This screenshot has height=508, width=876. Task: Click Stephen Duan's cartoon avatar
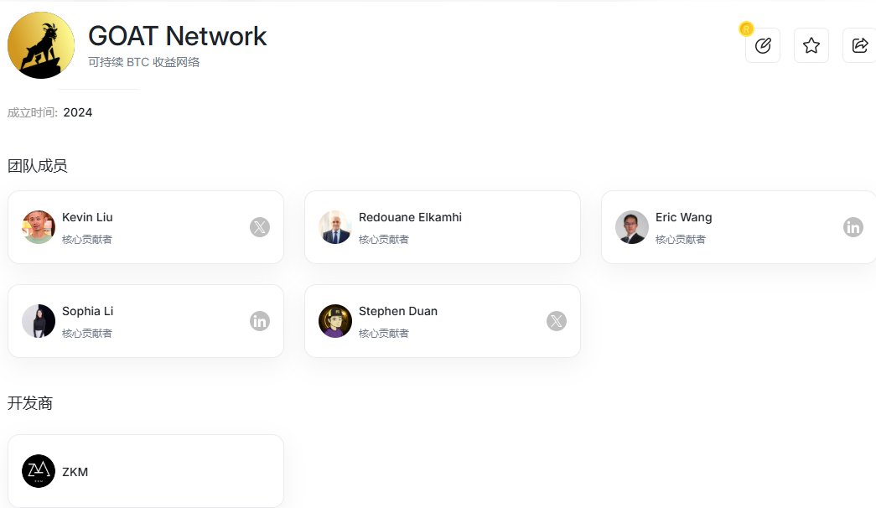click(335, 321)
